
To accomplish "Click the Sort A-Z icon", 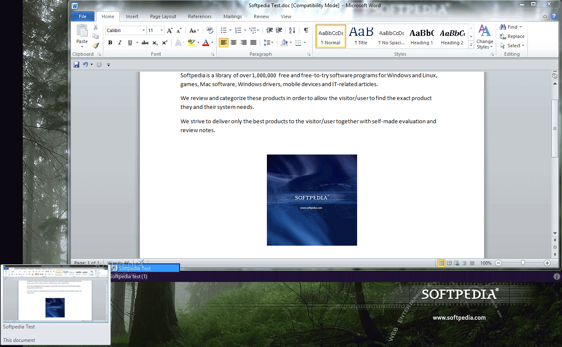I will point(292,30).
